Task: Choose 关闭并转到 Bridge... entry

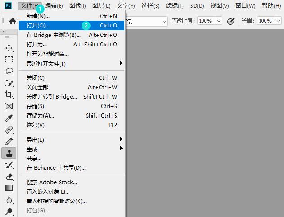Action: (x=72, y=96)
